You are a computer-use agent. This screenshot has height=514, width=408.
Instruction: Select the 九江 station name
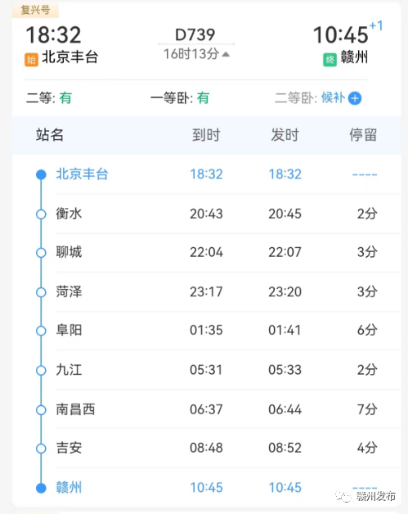[69, 370]
